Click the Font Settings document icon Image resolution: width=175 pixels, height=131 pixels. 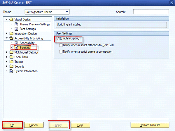coord(17,29)
